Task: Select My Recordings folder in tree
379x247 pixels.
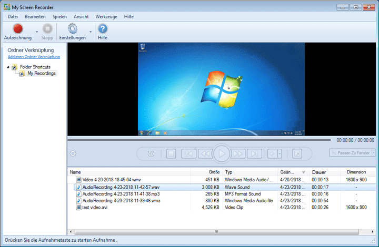Action: (x=41, y=74)
